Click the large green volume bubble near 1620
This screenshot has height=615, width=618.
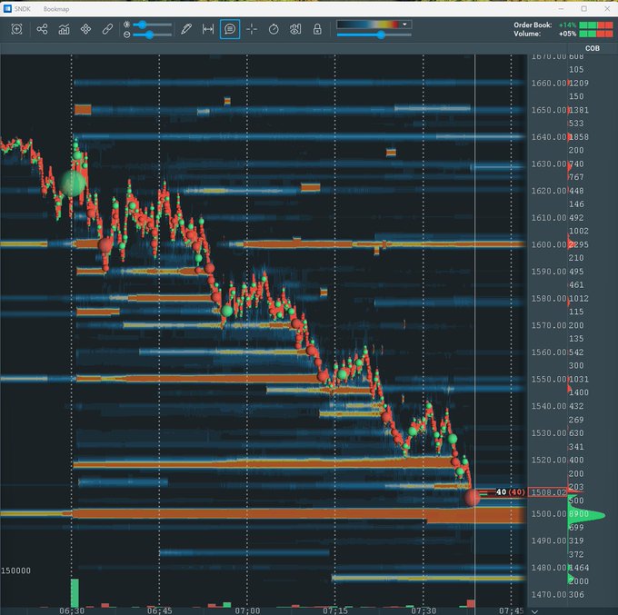click(73, 184)
